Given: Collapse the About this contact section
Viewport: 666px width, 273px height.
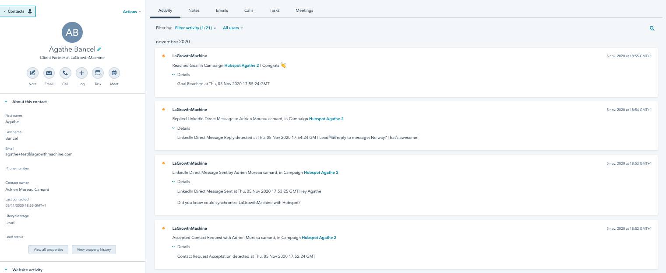Looking at the screenshot, I should (x=6, y=102).
